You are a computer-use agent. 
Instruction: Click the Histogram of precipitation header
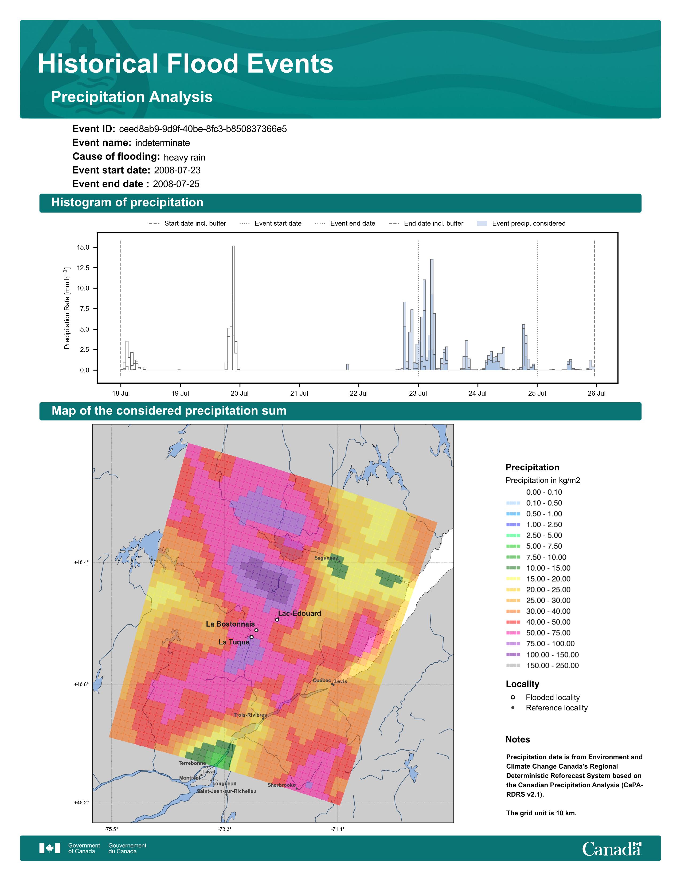(x=127, y=203)
